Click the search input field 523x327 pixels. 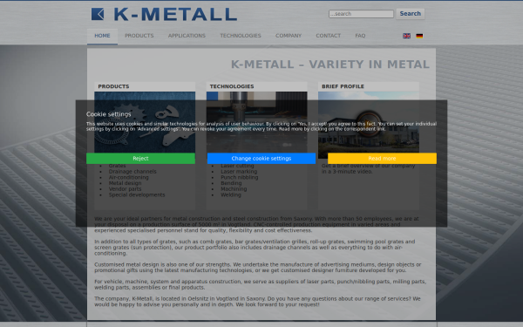pyautogui.click(x=361, y=14)
